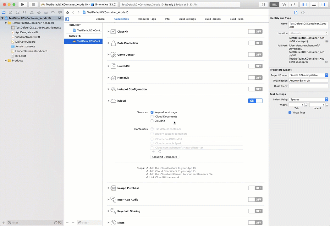330x226 pixels.
Task: Open the Build Rules tab
Action: pyautogui.click(x=237, y=19)
